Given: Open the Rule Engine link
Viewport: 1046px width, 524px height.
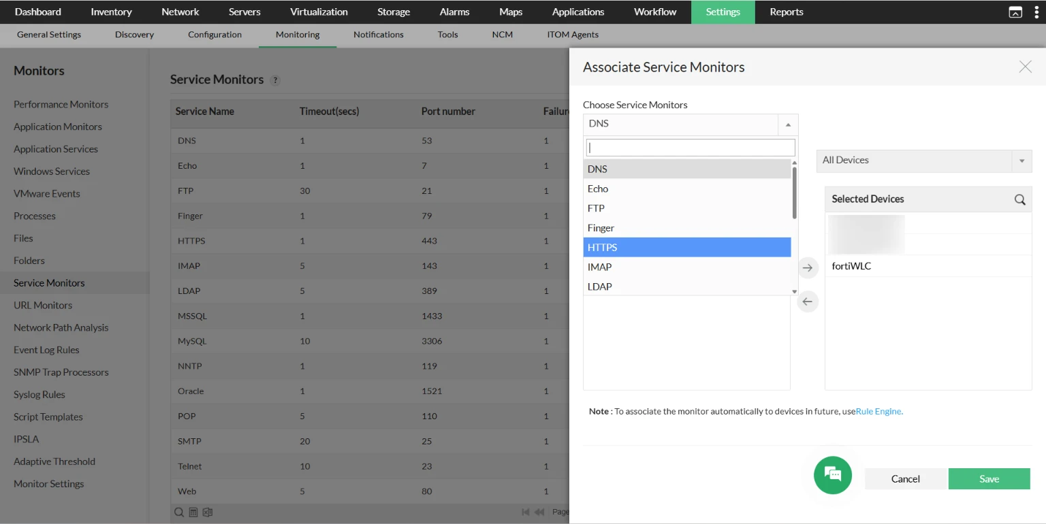Looking at the screenshot, I should [x=879, y=412].
